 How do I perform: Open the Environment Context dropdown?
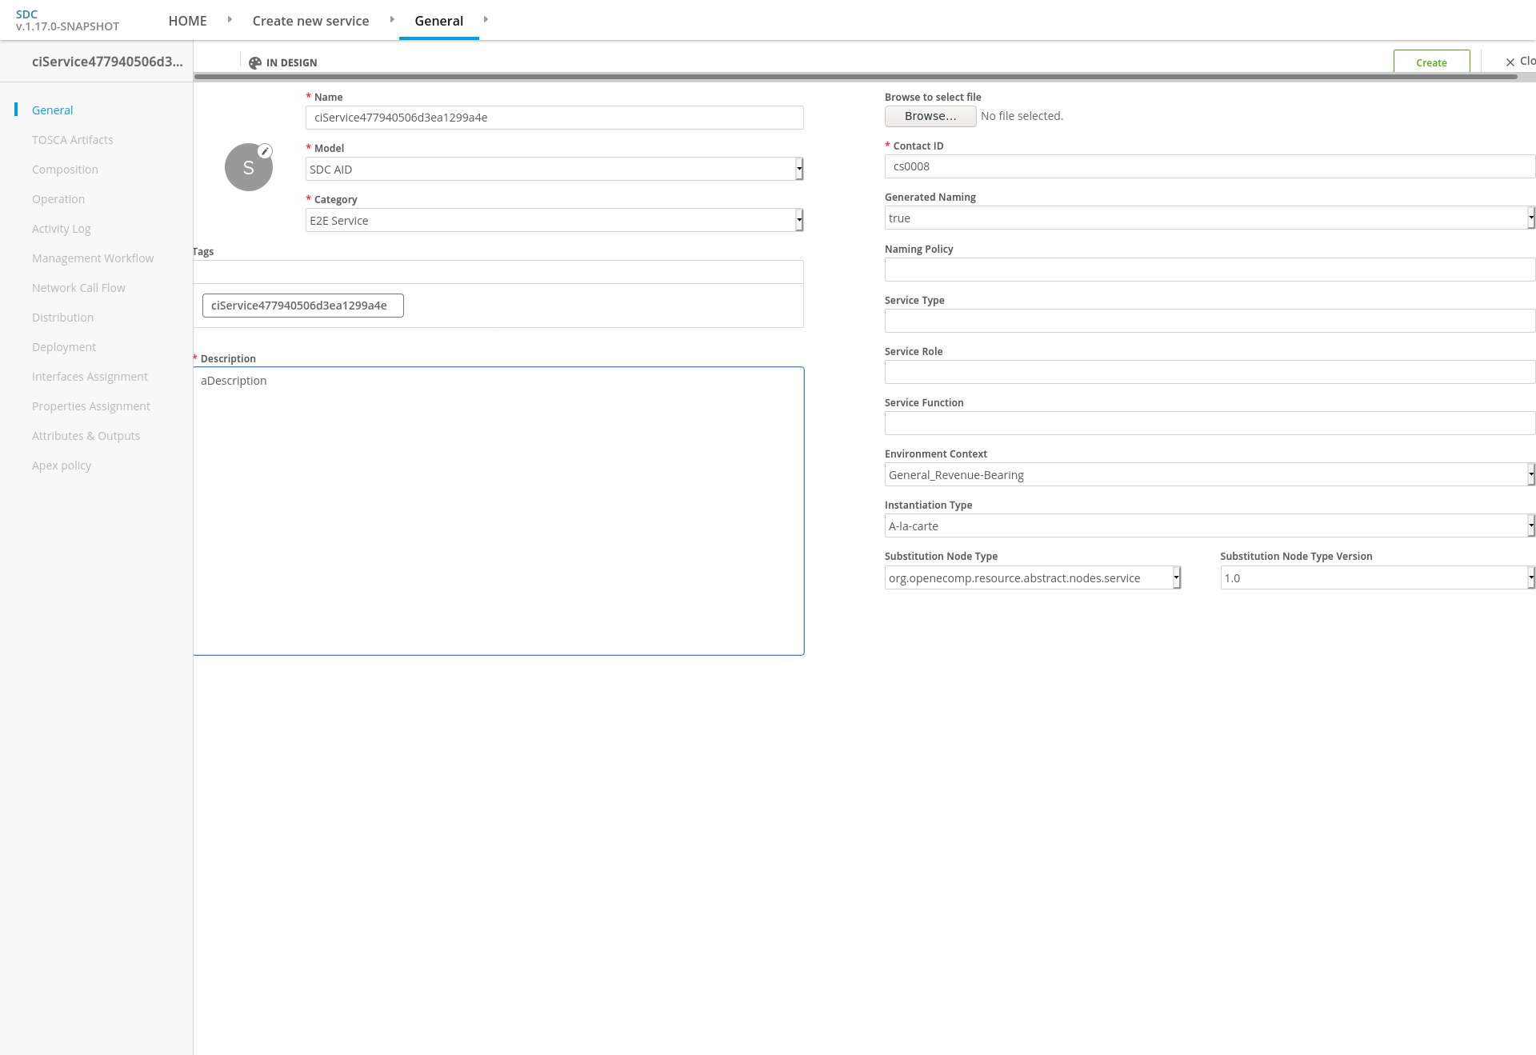click(x=1210, y=474)
